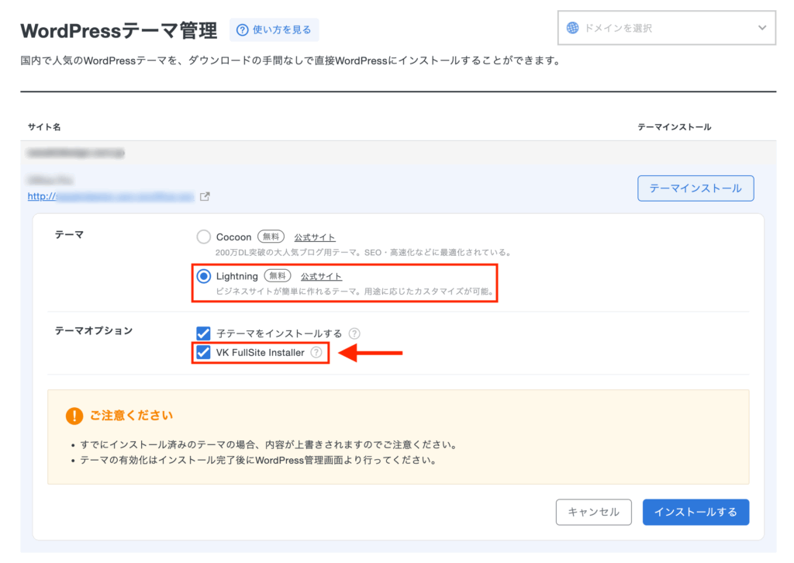Toggle 子テーマをインストールする checkbox
794x563 pixels.
(203, 333)
